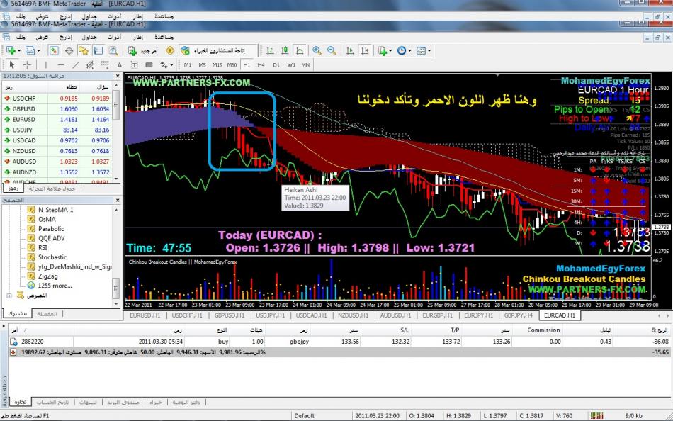The width and height of the screenshot is (673, 421).
Task: Switch to the GBPUSD,H1 chart tab
Action: click(x=230, y=315)
